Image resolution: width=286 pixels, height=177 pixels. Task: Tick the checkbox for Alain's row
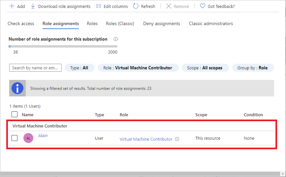[x=14, y=138]
